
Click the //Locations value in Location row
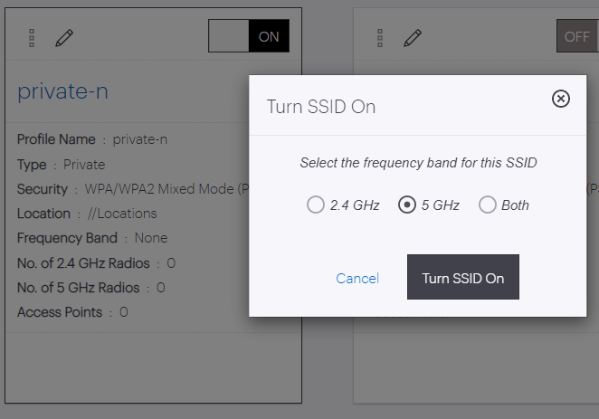coord(122,214)
